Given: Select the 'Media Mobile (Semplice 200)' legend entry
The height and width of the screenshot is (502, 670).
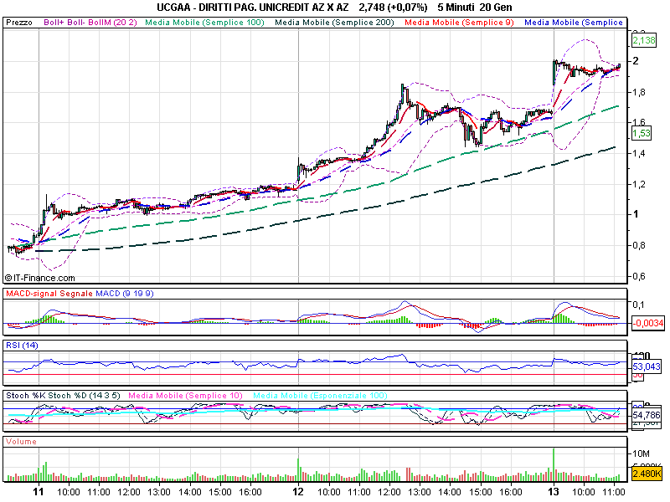Looking at the screenshot, I should point(334,23).
